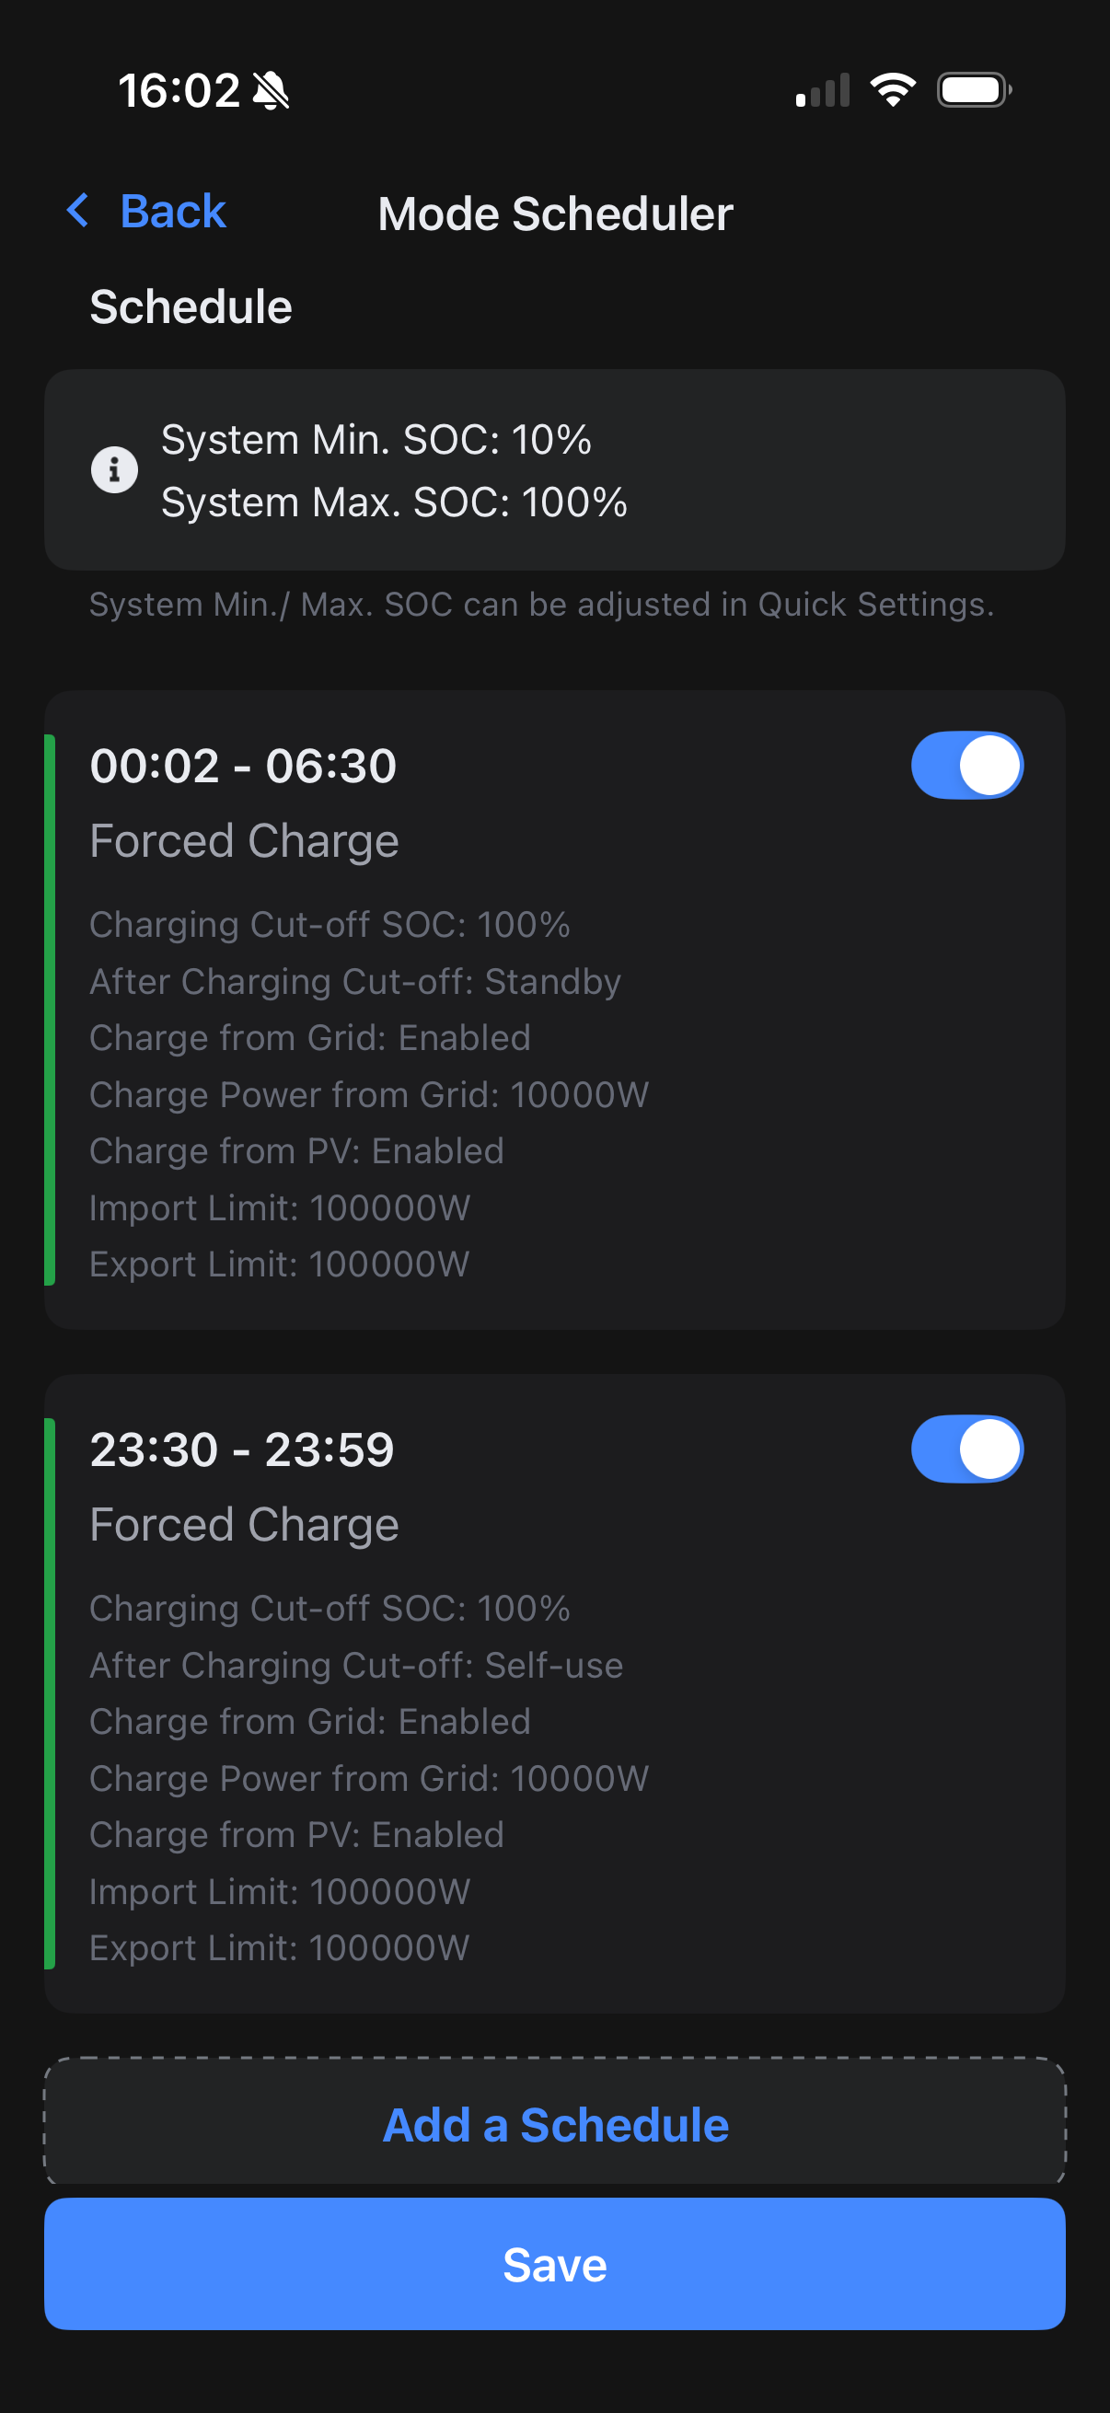Tap the battery icon in status bar
Screen dimensions: 1110x2413
(x=974, y=90)
